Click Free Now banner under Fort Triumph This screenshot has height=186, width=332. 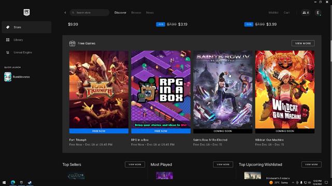pos(99,131)
